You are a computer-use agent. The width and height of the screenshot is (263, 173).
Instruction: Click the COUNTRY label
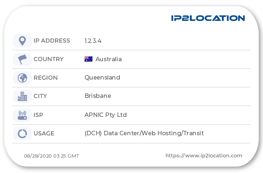point(48,59)
